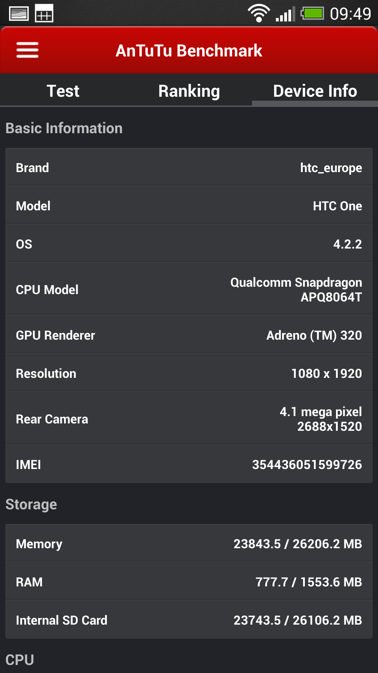Select the IMEI number row

point(189,464)
